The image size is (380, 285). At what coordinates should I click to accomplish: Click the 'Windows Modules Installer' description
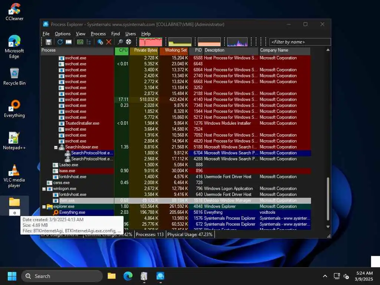[x=227, y=123]
